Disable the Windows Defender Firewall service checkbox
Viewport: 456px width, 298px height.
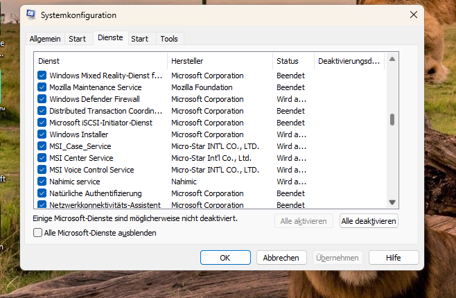click(42, 99)
